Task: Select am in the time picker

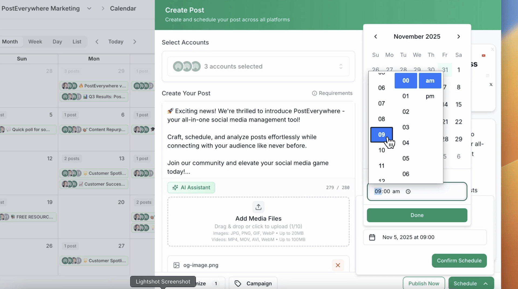Action: [430, 81]
